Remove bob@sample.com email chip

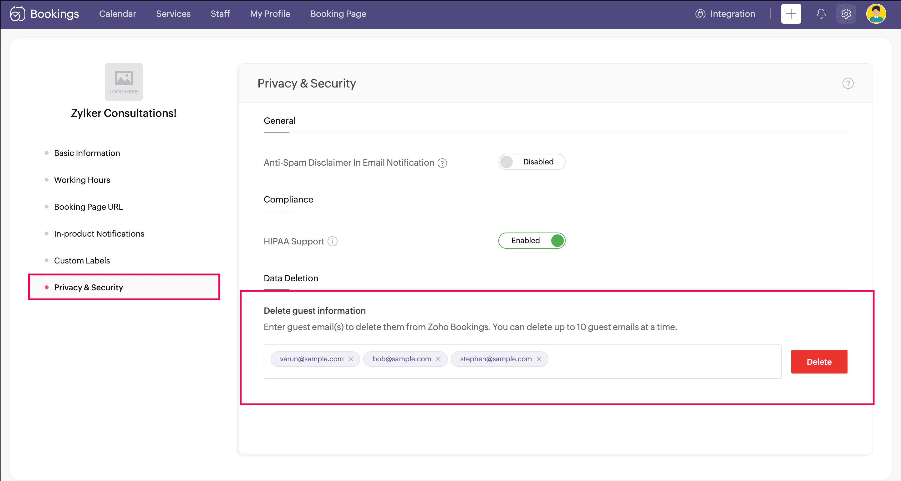pyautogui.click(x=438, y=359)
